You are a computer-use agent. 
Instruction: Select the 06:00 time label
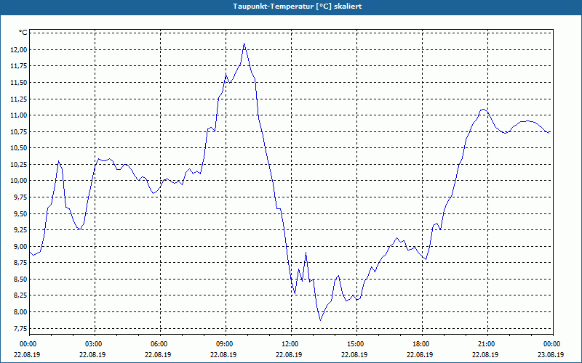160,344
